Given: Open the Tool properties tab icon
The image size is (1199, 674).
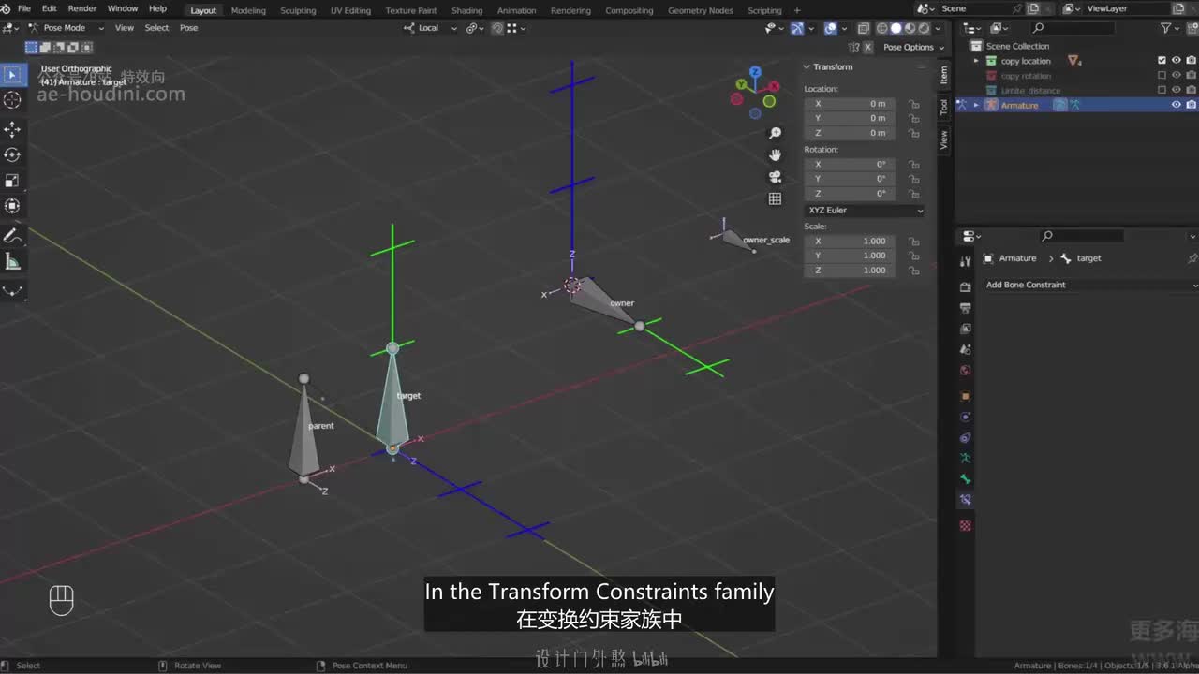Looking at the screenshot, I should tap(966, 262).
